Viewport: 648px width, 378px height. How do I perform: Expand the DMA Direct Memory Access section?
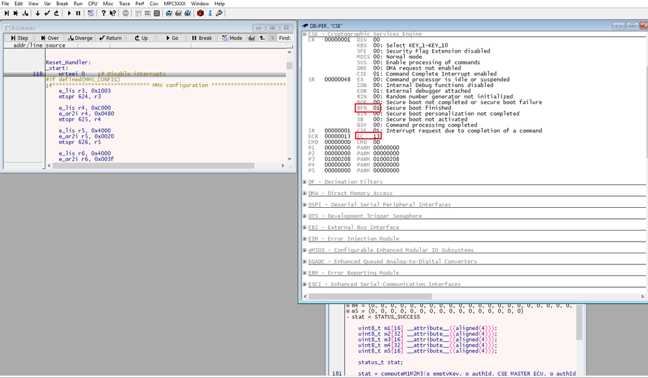tap(305, 194)
